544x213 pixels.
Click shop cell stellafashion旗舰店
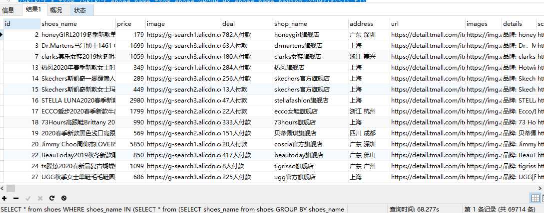[311, 100]
